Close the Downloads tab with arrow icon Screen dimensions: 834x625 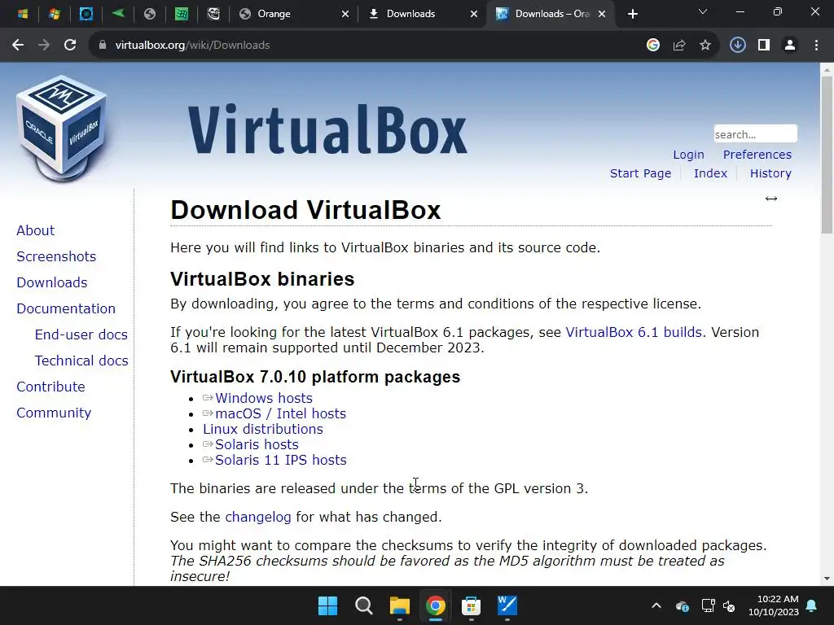click(474, 14)
